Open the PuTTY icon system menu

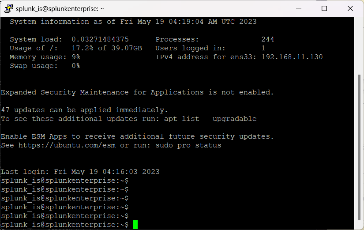(8, 8)
